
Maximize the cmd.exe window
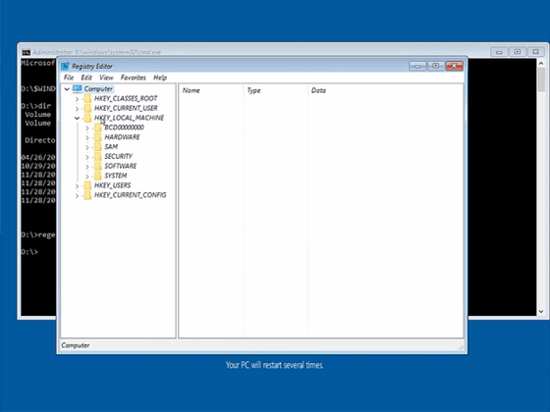(x=518, y=52)
